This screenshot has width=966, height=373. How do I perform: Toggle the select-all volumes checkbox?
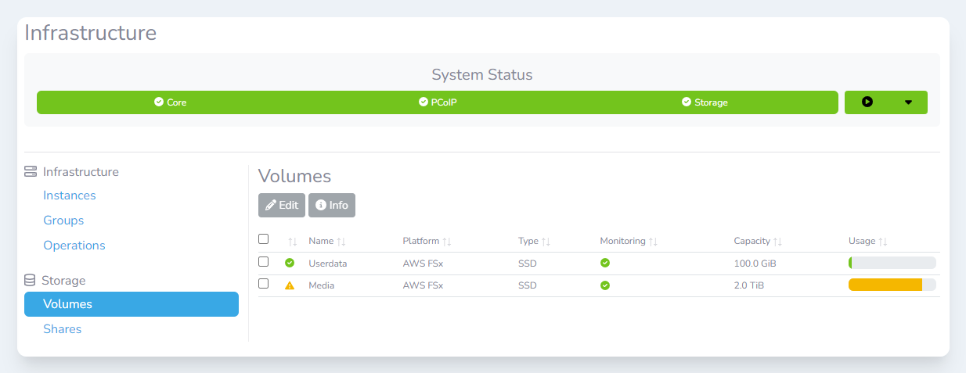click(264, 239)
